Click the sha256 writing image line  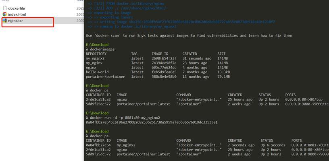click(x=181, y=22)
